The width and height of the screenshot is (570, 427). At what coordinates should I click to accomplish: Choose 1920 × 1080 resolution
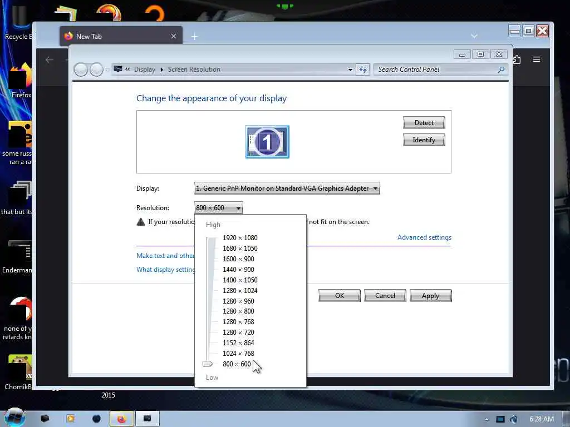pos(240,238)
